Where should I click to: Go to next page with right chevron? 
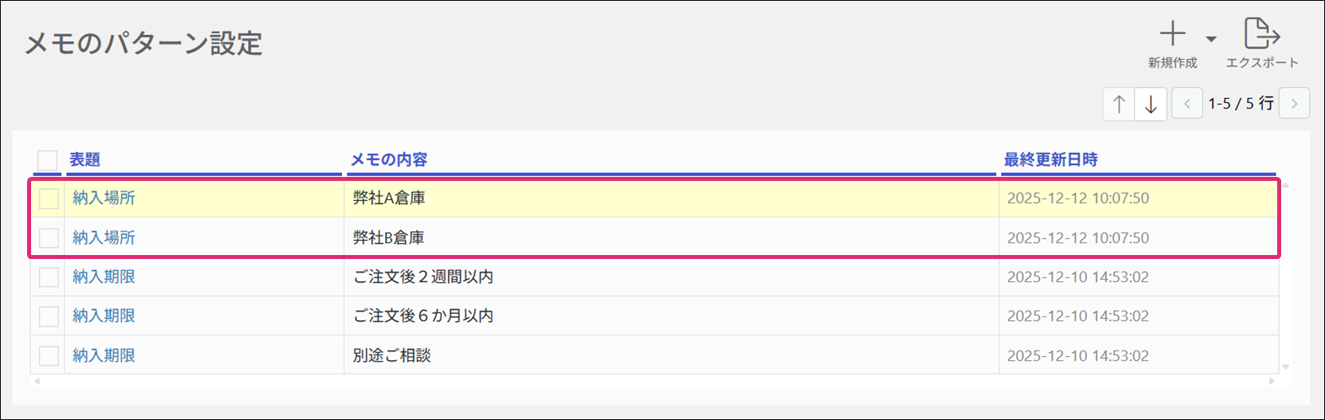[1294, 104]
